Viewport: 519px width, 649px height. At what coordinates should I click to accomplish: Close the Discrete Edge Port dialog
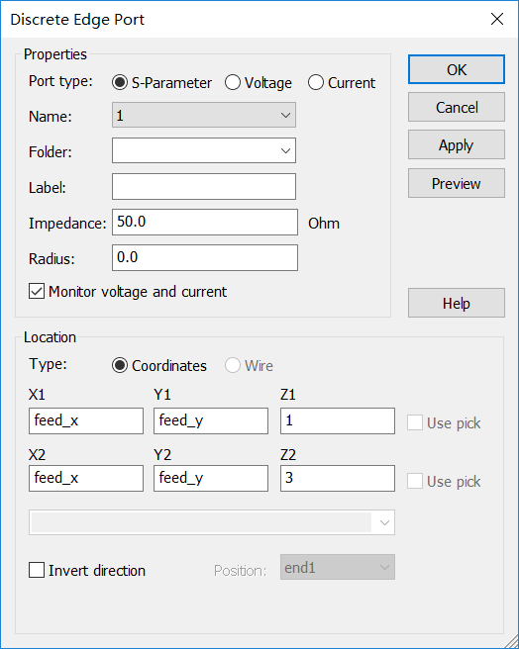tap(497, 19)
